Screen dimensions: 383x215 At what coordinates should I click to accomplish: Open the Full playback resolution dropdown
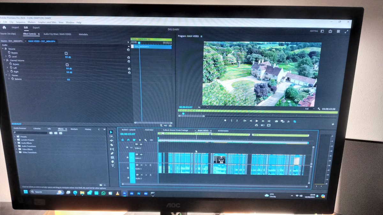click(310, 109)
